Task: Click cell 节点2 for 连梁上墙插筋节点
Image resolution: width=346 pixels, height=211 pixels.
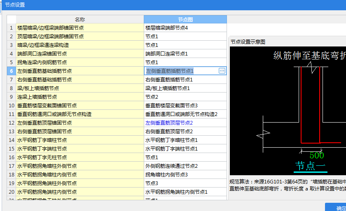Action: click(185, 97)
